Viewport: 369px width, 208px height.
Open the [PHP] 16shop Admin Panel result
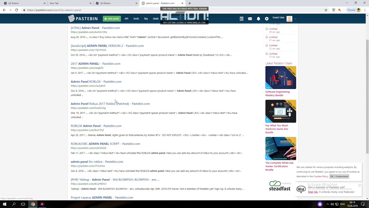tap(115, 180)
